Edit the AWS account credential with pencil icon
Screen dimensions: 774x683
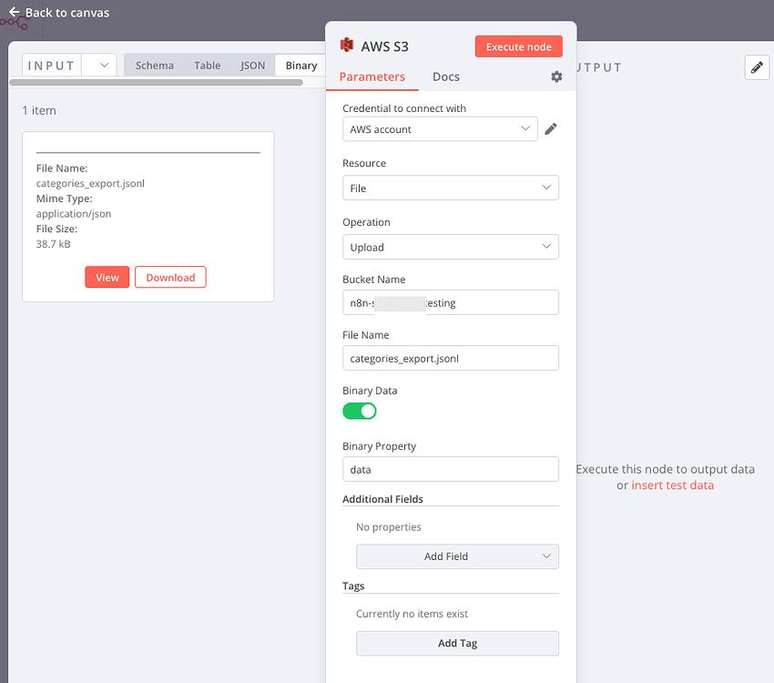pos(550,128)
